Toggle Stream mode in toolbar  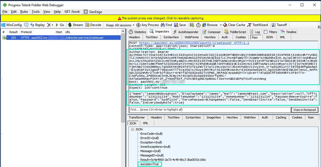pos(75,25)
